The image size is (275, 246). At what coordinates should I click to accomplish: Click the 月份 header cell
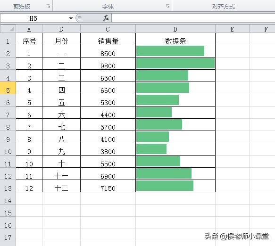coord(61,39)
